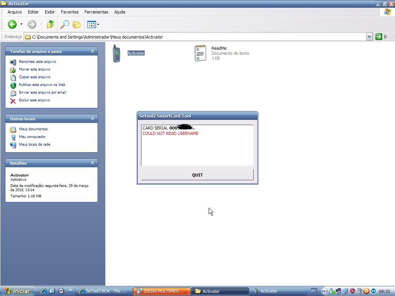Open the Forward button history dropdown
395x296 pixels.
coord(41,24)
